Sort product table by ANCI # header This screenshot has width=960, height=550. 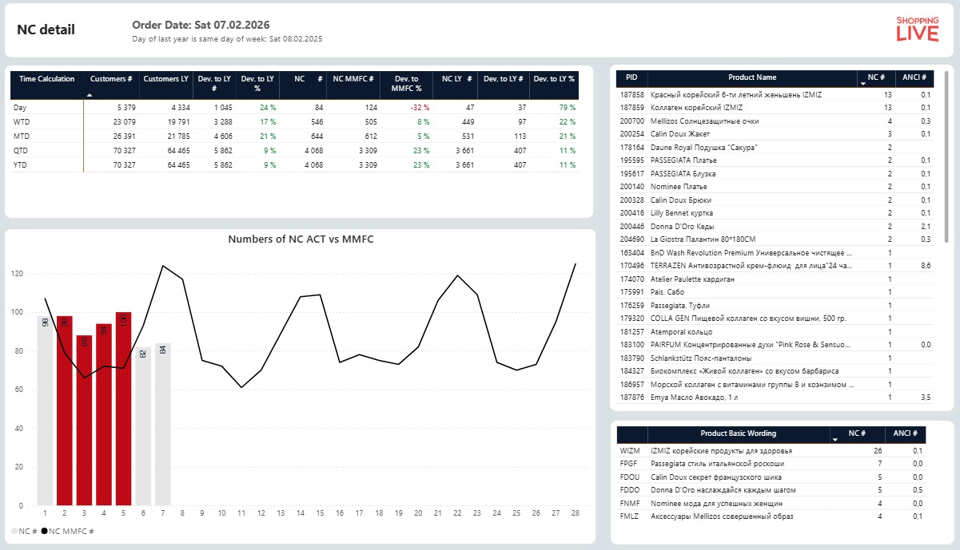click(914, 77)
